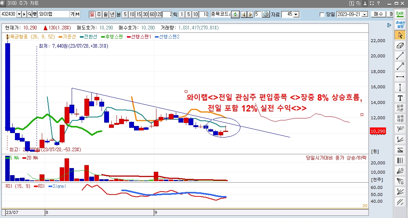Select 120 minute interval button

click(159, 14)
